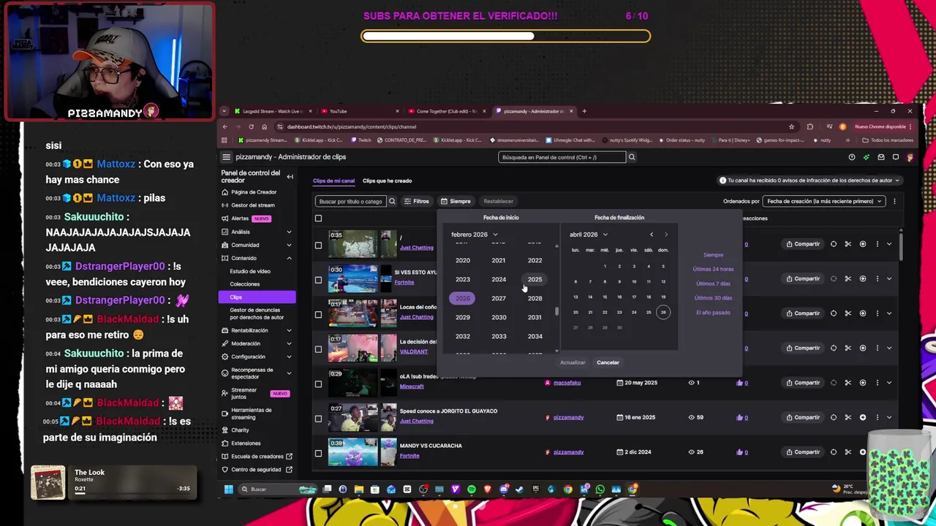Bookmark the page with the star icon

pos(791,126)
